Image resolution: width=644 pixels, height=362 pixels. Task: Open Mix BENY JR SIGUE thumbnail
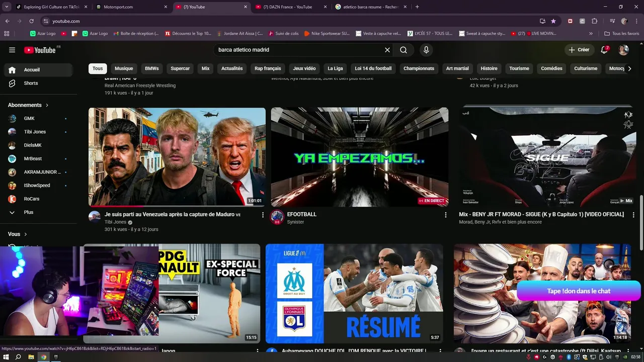[x=546, y=157]
